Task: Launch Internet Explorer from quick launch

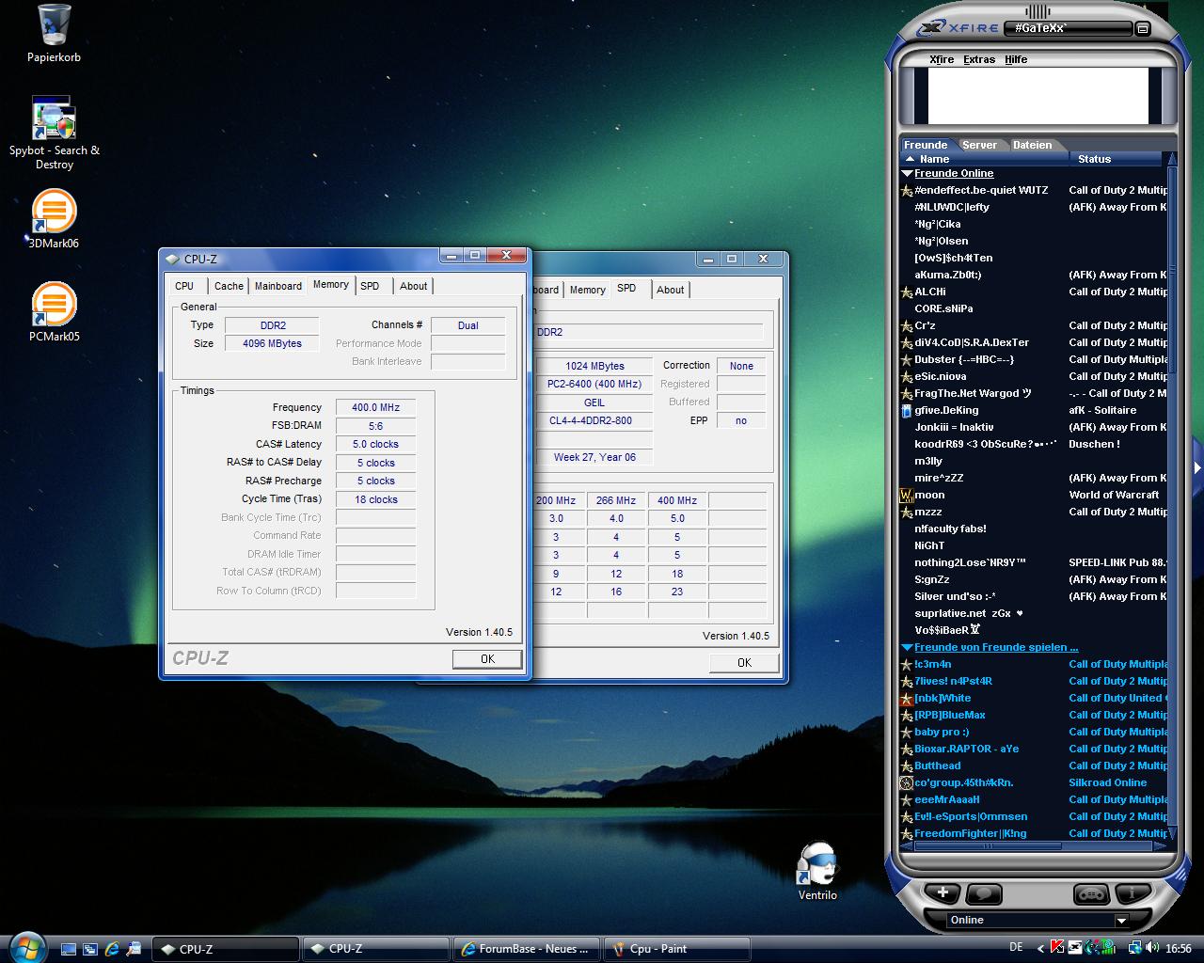Action: 112,949
